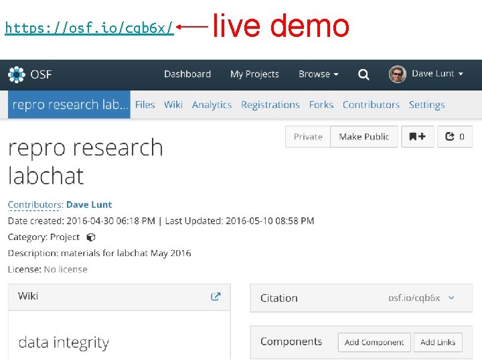Viewport: 482px width, 362px height.
Task: Click the data integrity wiki heading
Action: 64,343
